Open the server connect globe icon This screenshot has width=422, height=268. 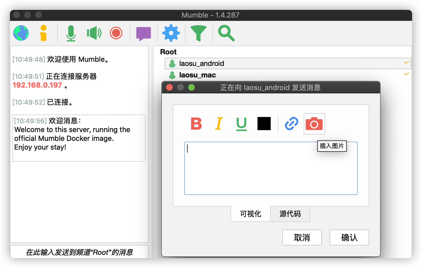tap(21, 33)
